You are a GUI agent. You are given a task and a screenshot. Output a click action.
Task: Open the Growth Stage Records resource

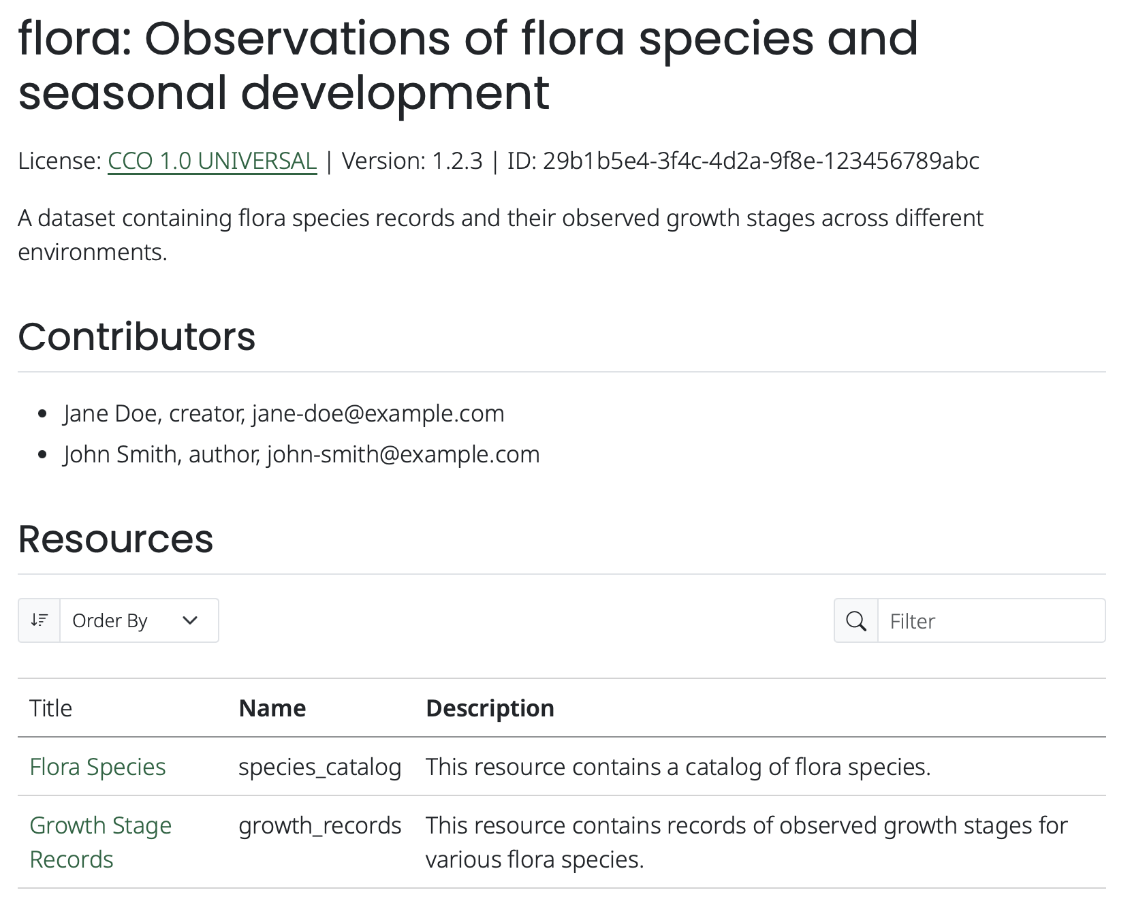[100, 842]
